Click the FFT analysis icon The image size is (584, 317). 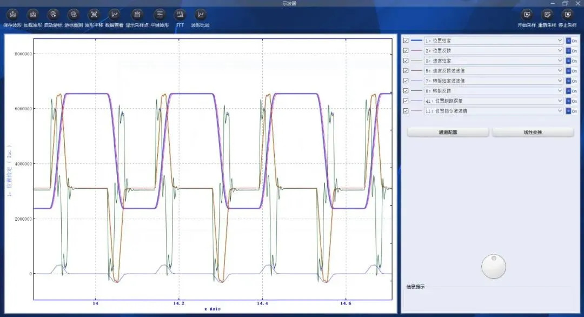(180, 15)
